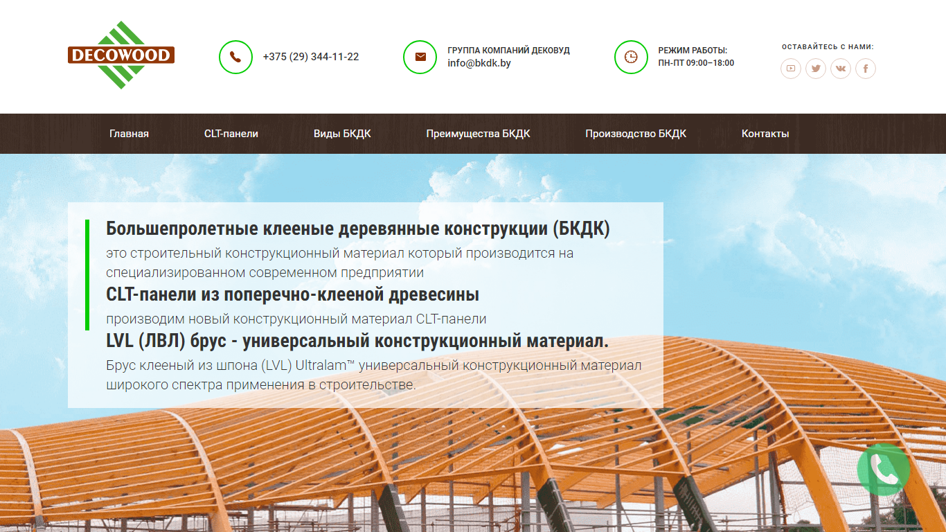Click the info@bkdk.by email link
The height and width of the screenshot is (532, 946).
click(479, 63)
